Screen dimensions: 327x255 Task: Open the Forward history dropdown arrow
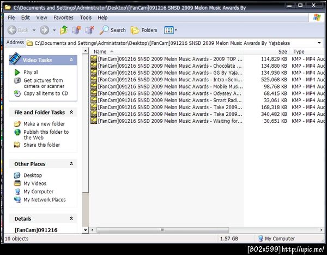click(x=54, y=31)
